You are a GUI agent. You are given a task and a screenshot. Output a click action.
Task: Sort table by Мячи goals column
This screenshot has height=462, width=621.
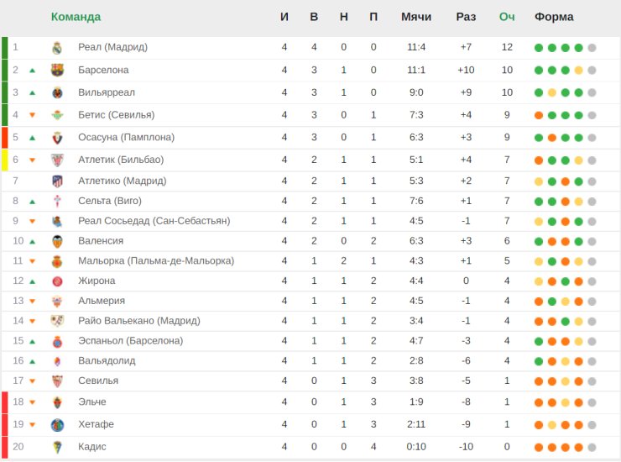[x=416, y=17]
